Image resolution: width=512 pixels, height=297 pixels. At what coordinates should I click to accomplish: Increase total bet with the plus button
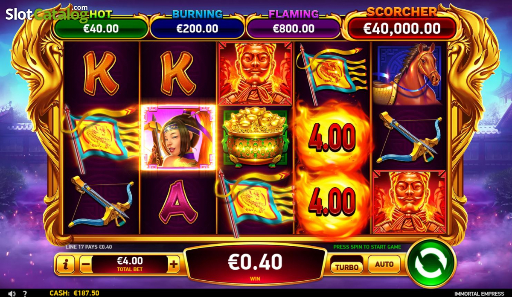point(173,265)
